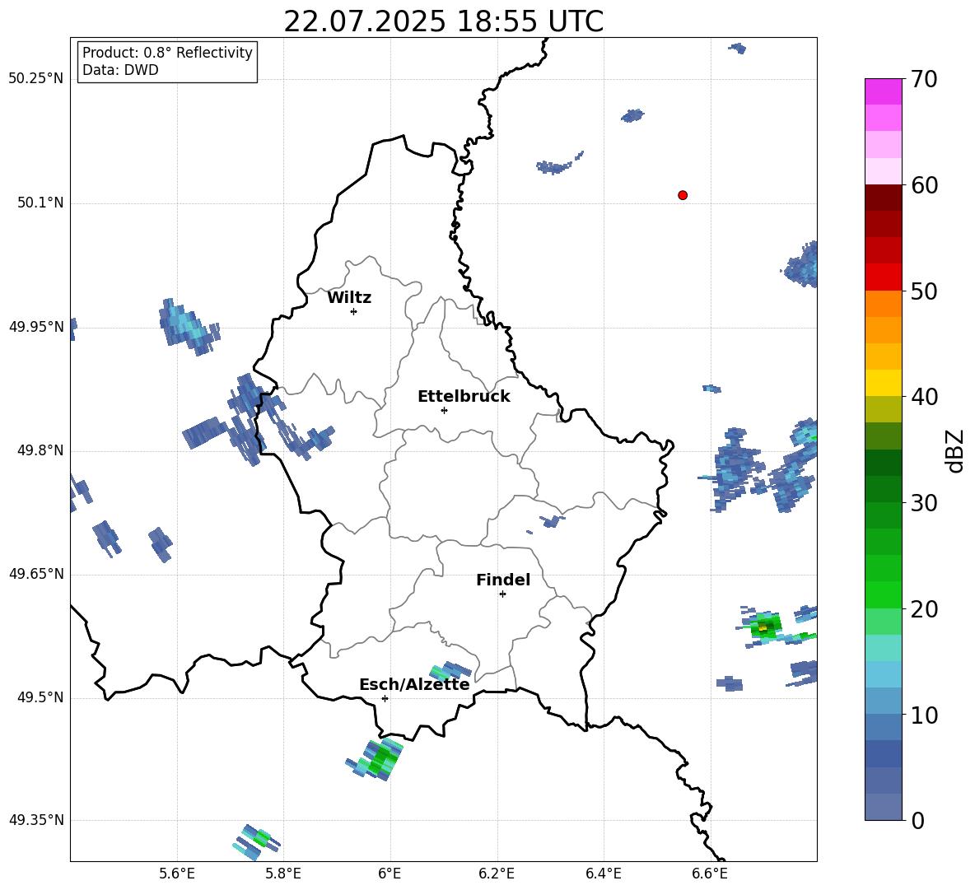Click the 5.8°E longitude label
This screenshot has height=890, width=975.
tap(283, 874)
